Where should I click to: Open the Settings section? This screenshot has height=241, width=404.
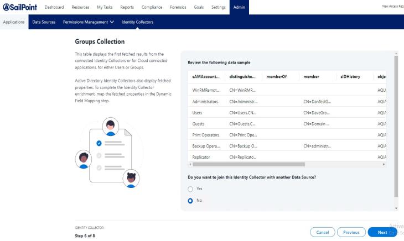pyautogui.click(x=219, y=7)
